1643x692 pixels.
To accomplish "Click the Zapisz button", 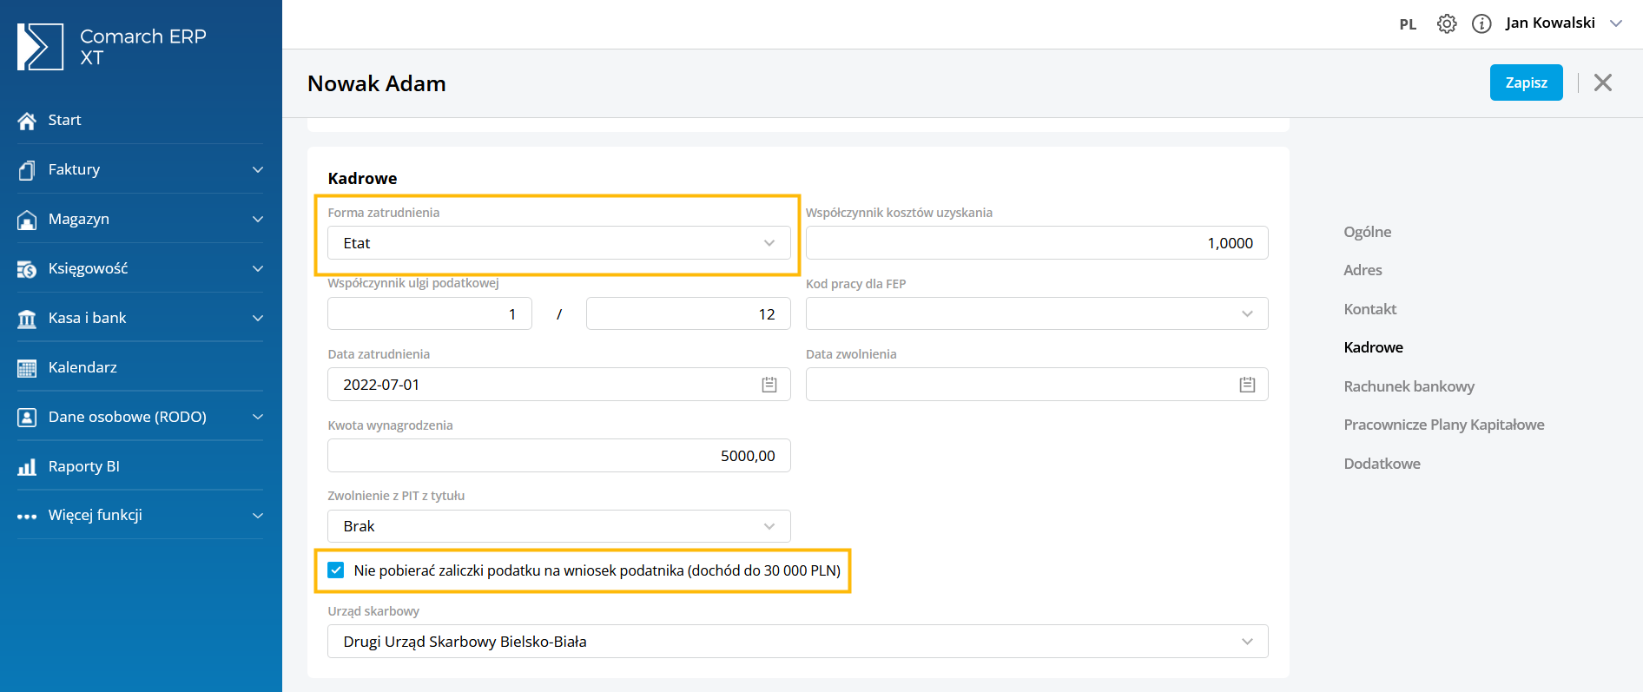I will 1526,82.
